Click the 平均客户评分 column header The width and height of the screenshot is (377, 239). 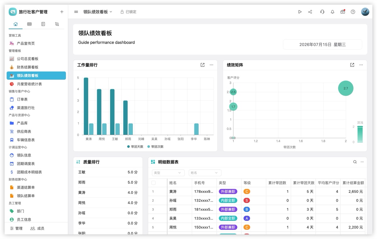(328, 183)
